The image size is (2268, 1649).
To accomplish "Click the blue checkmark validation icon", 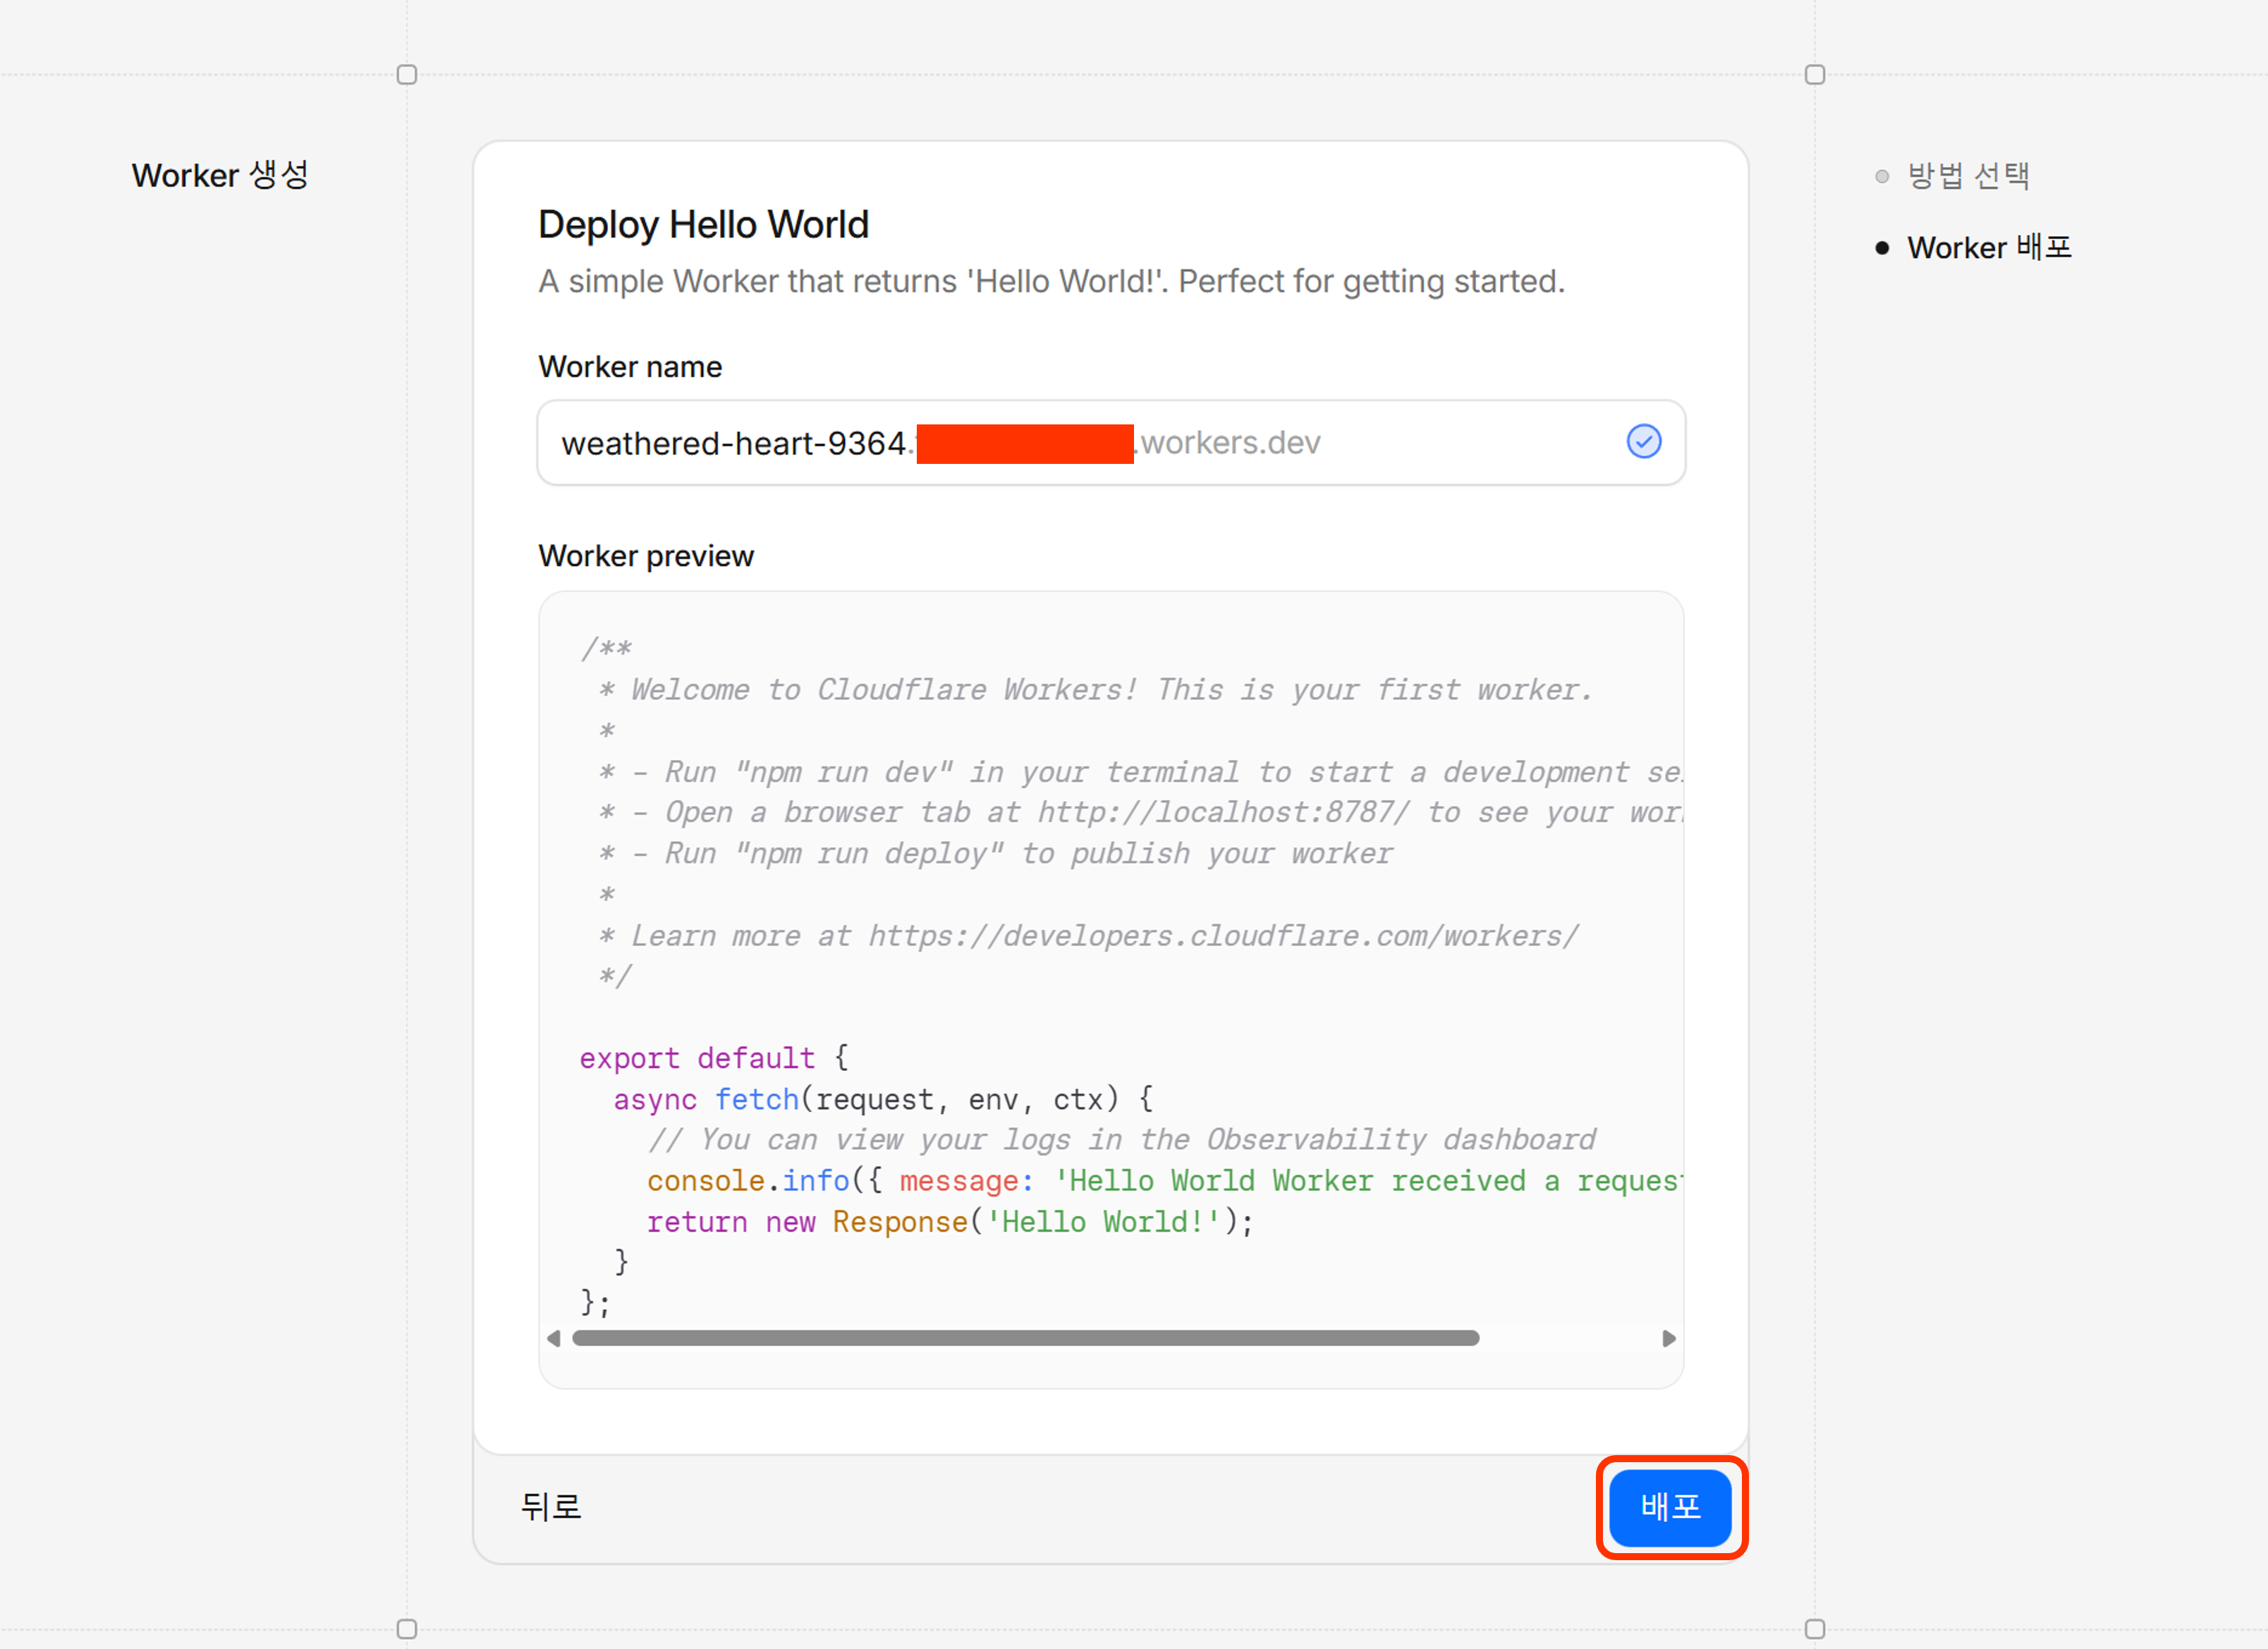I will click(1643, 442).
